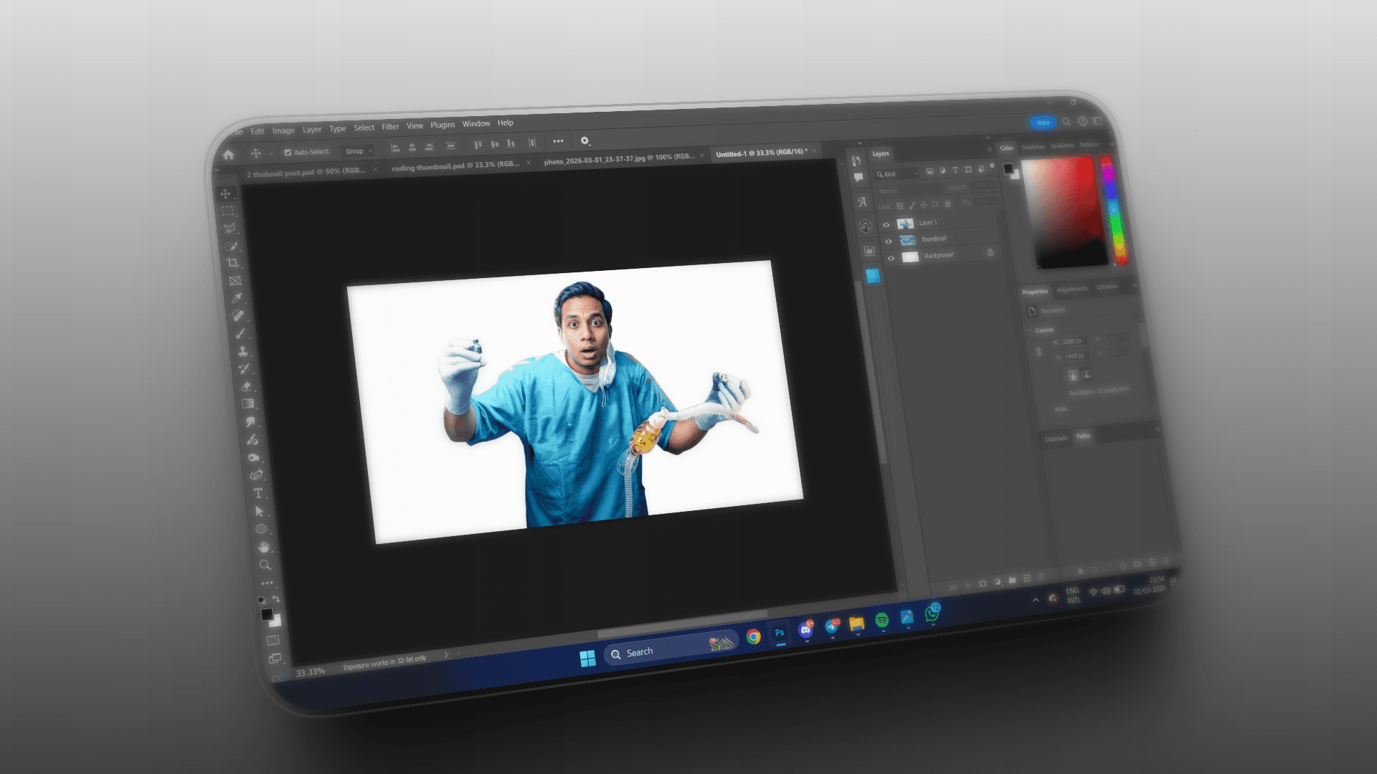Open the Kind filter dropdown in Layers

896,174
